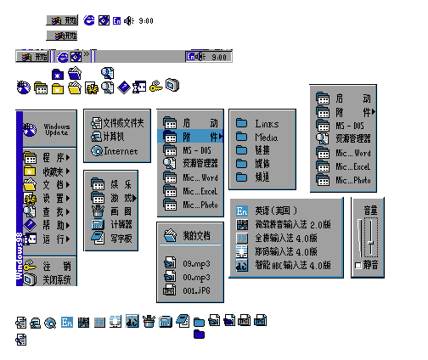Click paint brush cup icon in bottom icon strip

tap(149, 322)
